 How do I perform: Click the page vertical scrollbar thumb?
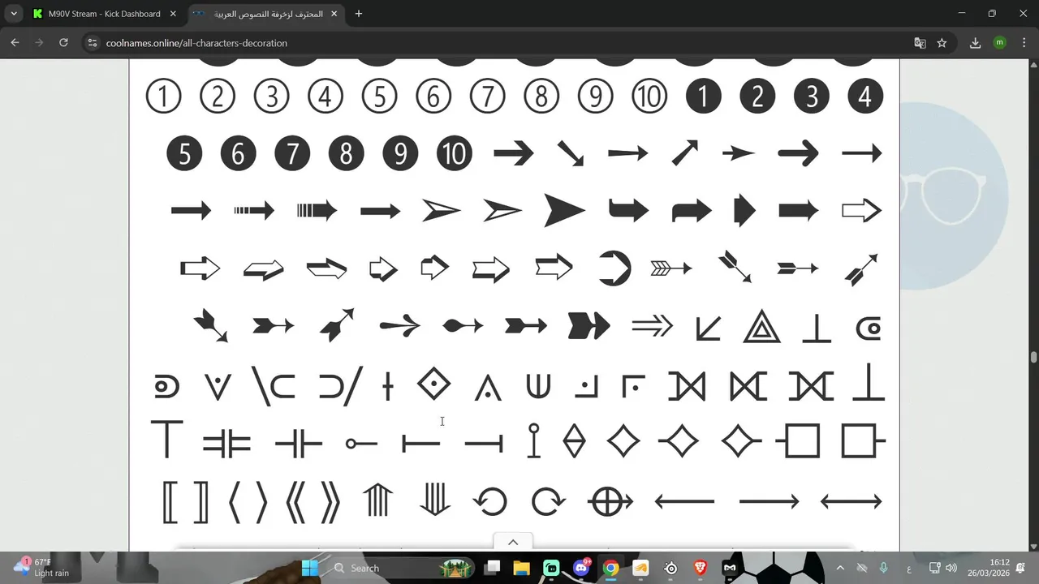1033,357
